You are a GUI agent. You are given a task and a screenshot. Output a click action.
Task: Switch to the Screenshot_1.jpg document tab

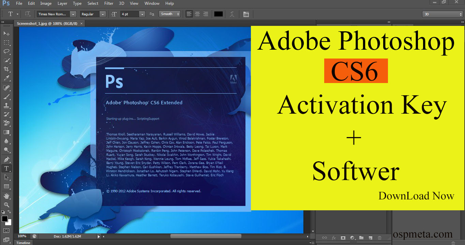coord(47,23)
